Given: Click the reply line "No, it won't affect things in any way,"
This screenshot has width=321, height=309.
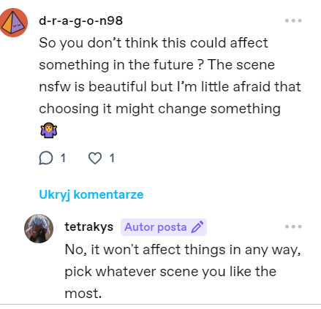Looking at the screenshot, I should tap(183, 250).
